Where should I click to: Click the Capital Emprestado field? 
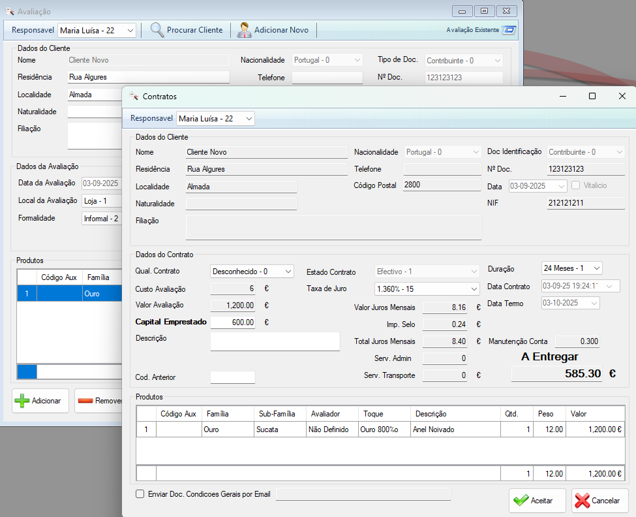[x=232, y=322]
